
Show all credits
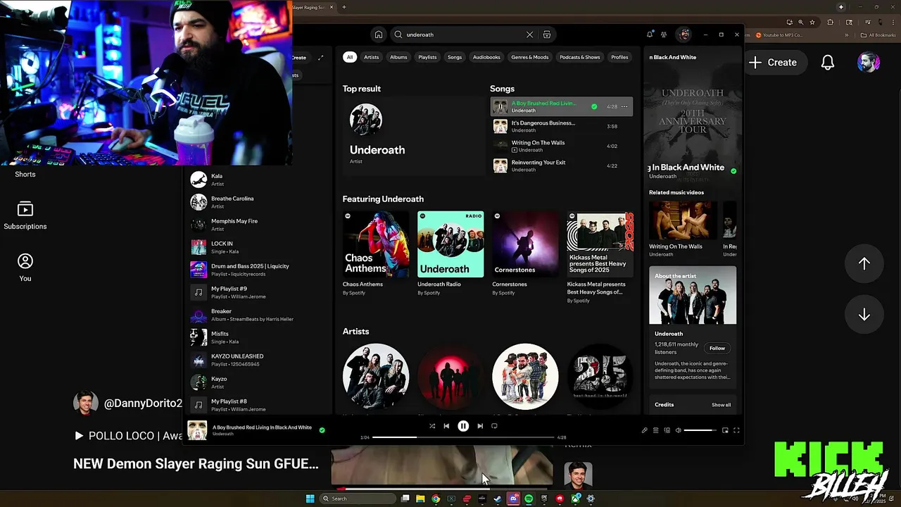click(x=721, y=405)
